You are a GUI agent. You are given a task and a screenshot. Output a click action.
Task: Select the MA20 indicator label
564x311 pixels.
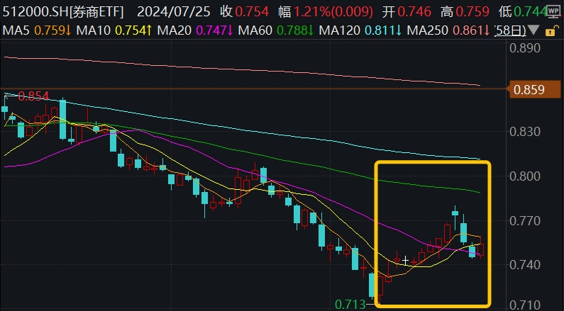(176, 30)
